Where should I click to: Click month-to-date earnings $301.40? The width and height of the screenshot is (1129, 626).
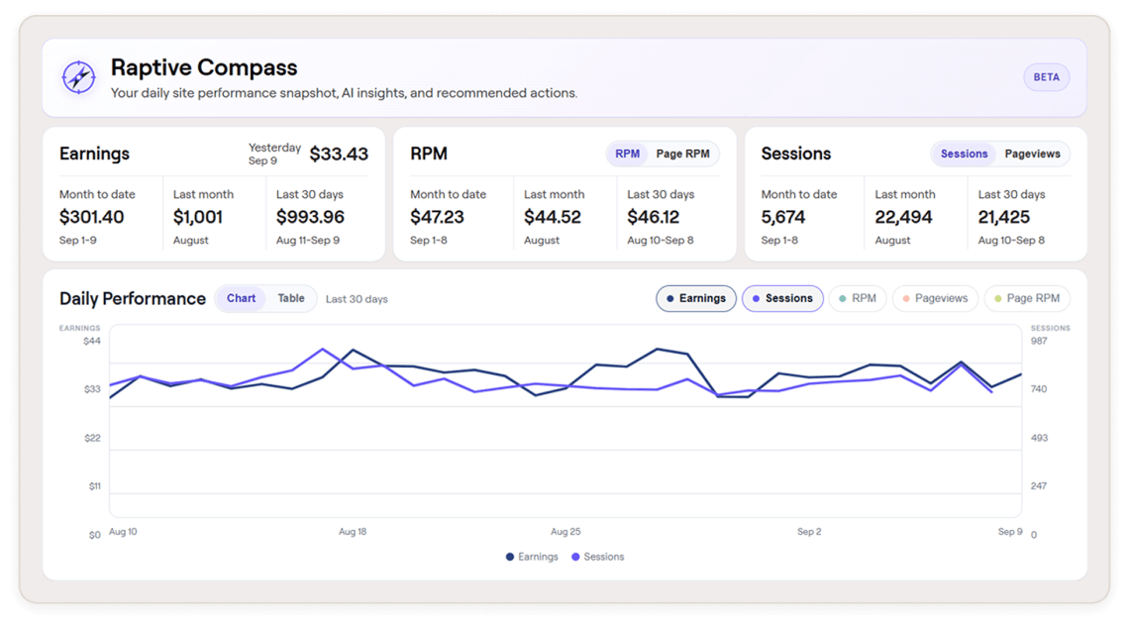[91, 217]
